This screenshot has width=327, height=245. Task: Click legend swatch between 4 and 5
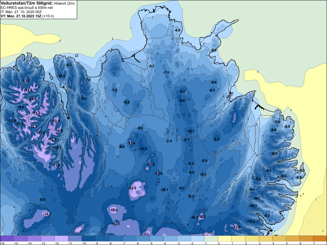279,238
